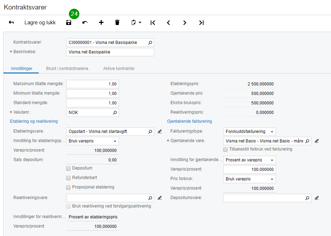This screenshot has height=236, width=331.
Task: Click the Standard mengde field
Action: pyautogui.click(x=93, y=103)
